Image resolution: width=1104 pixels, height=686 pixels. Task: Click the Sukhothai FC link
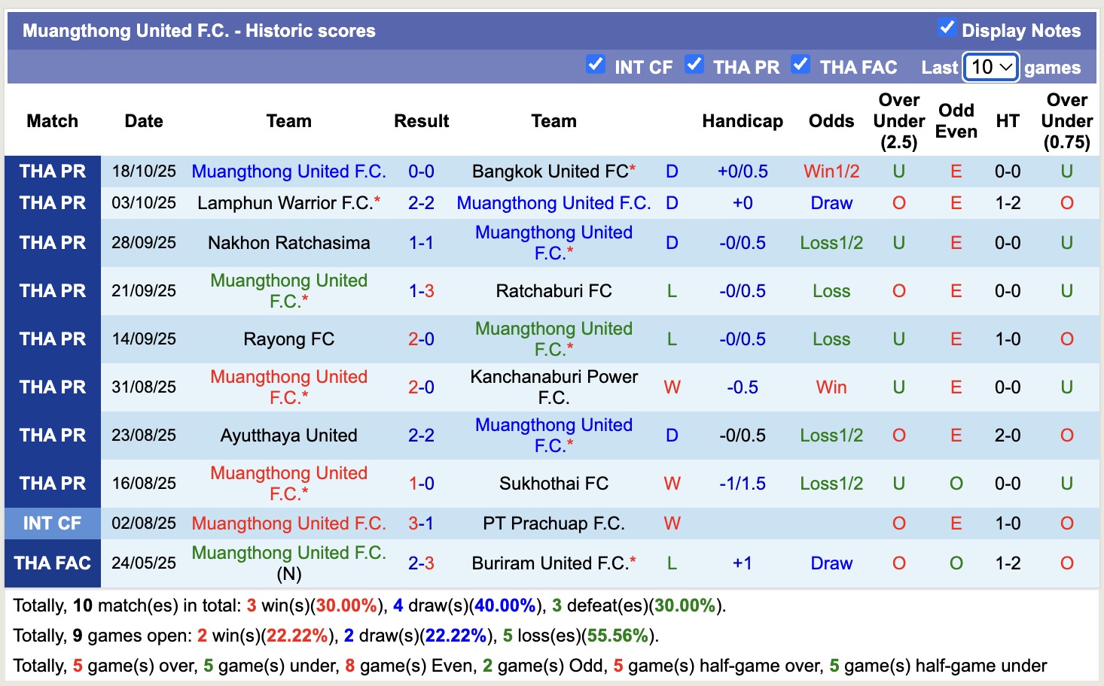554,483
